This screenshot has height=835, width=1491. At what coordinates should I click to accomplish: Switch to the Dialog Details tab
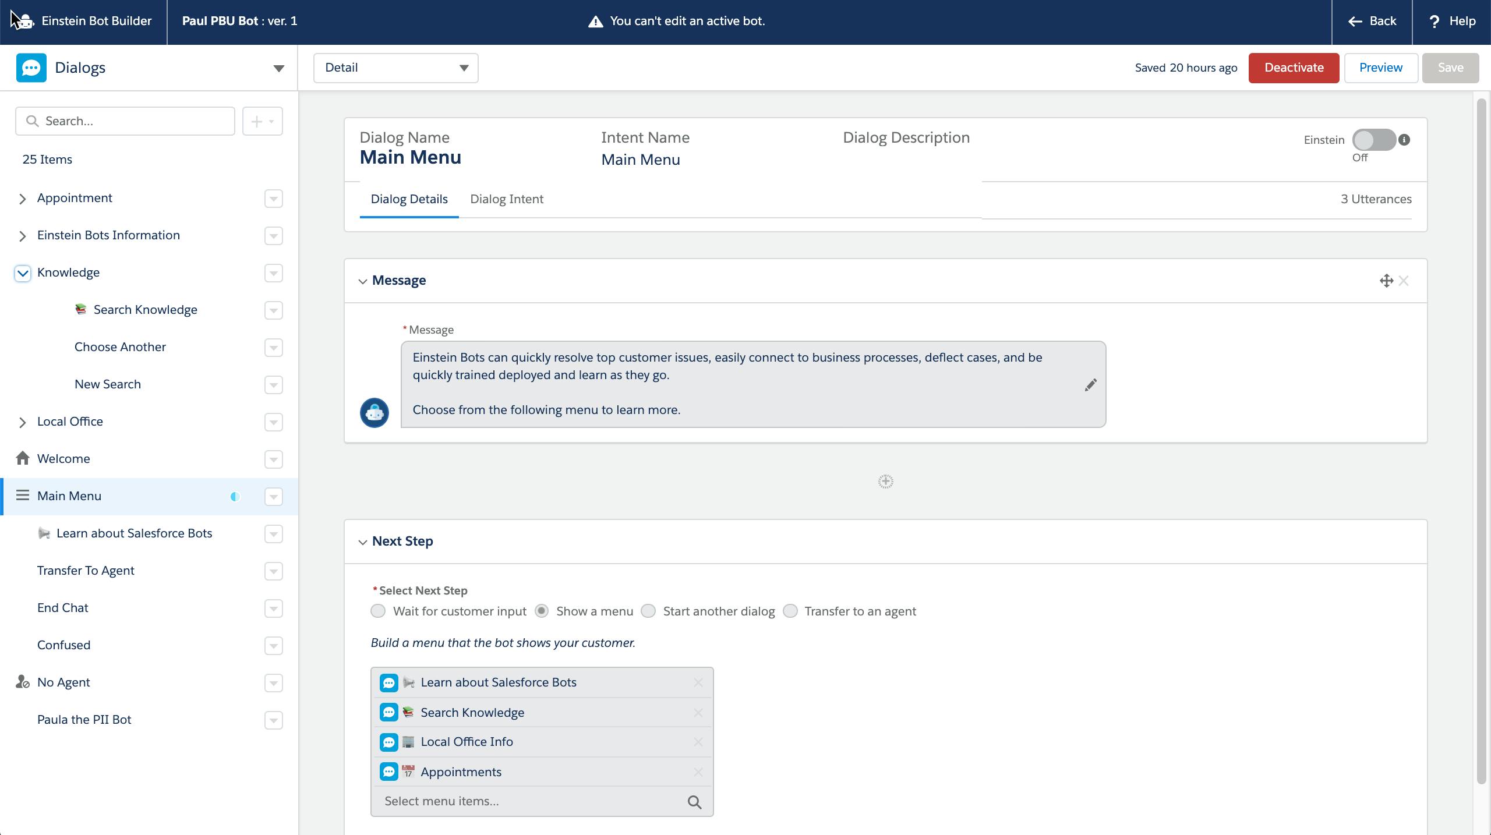tap(409, 199)
